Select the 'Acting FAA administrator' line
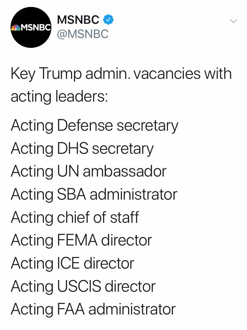 (x=93, y=310)
